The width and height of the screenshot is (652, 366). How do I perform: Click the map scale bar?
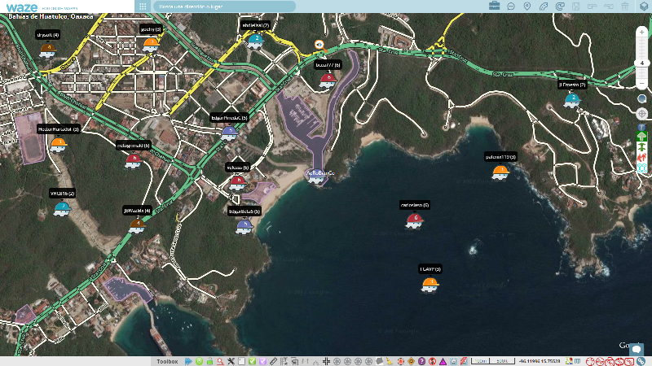click(x=493, y=361)
